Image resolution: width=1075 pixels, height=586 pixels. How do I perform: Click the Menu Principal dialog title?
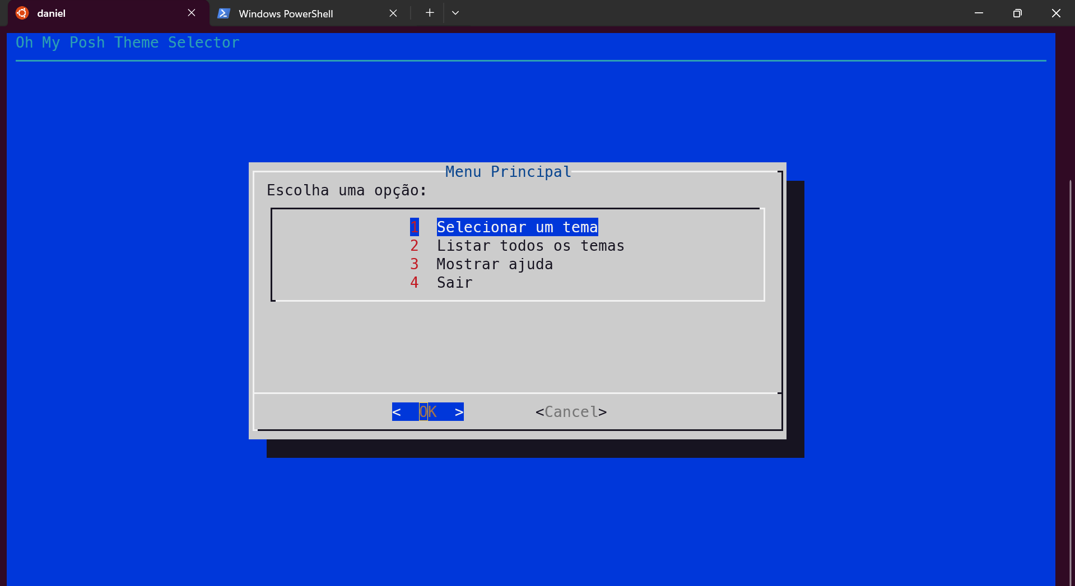pos(508,172)
